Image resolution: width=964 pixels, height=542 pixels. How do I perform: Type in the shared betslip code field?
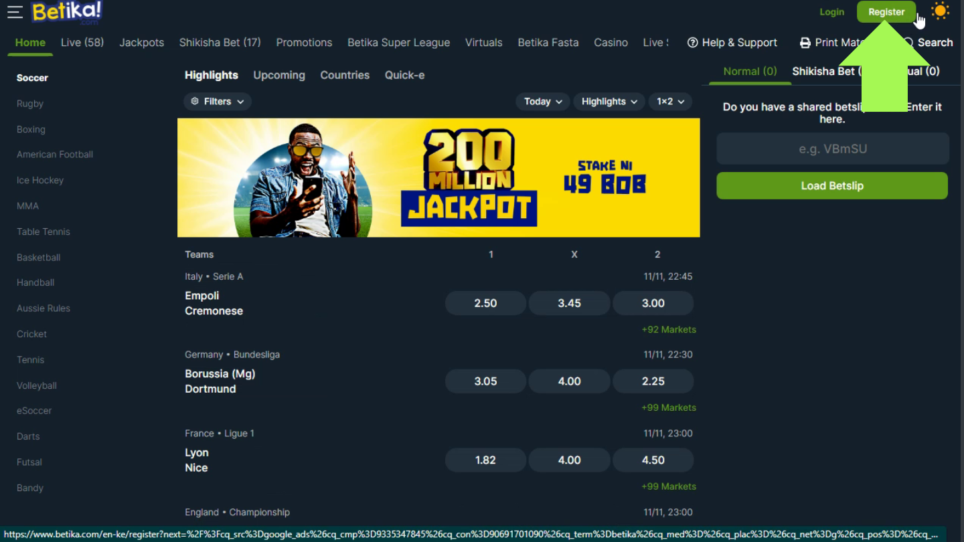pyautogui.click(x=832, y=149)
